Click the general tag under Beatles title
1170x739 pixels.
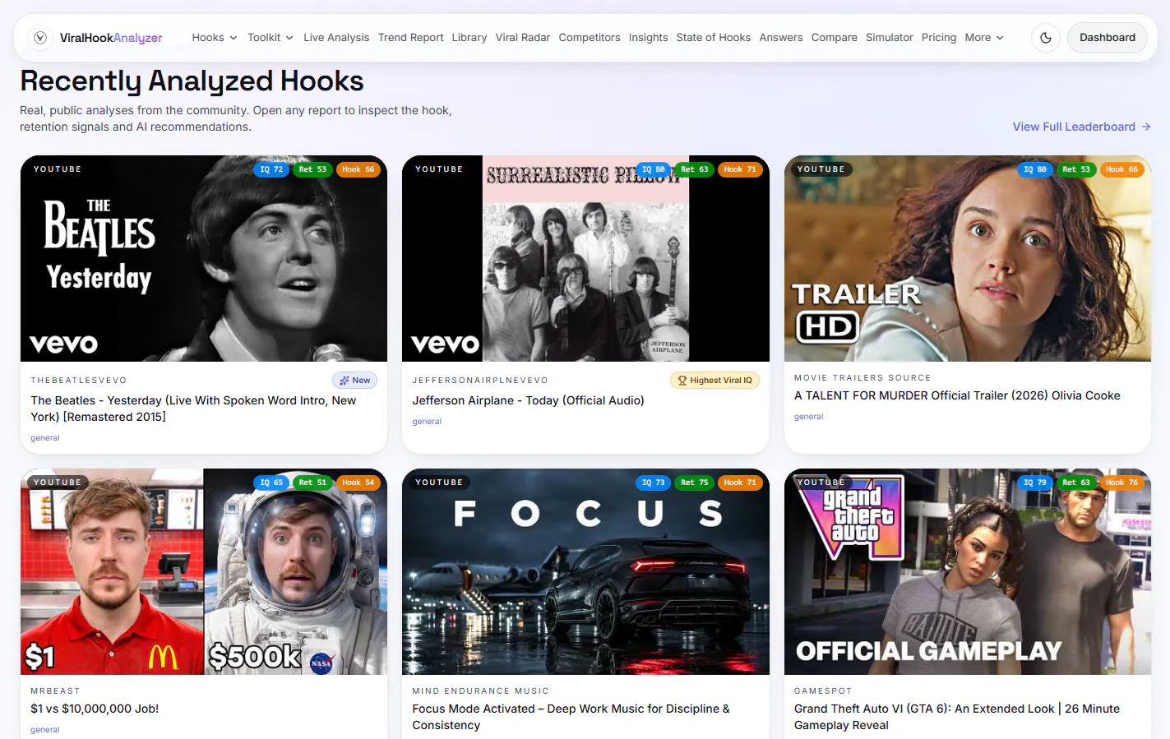click(45, 438)
